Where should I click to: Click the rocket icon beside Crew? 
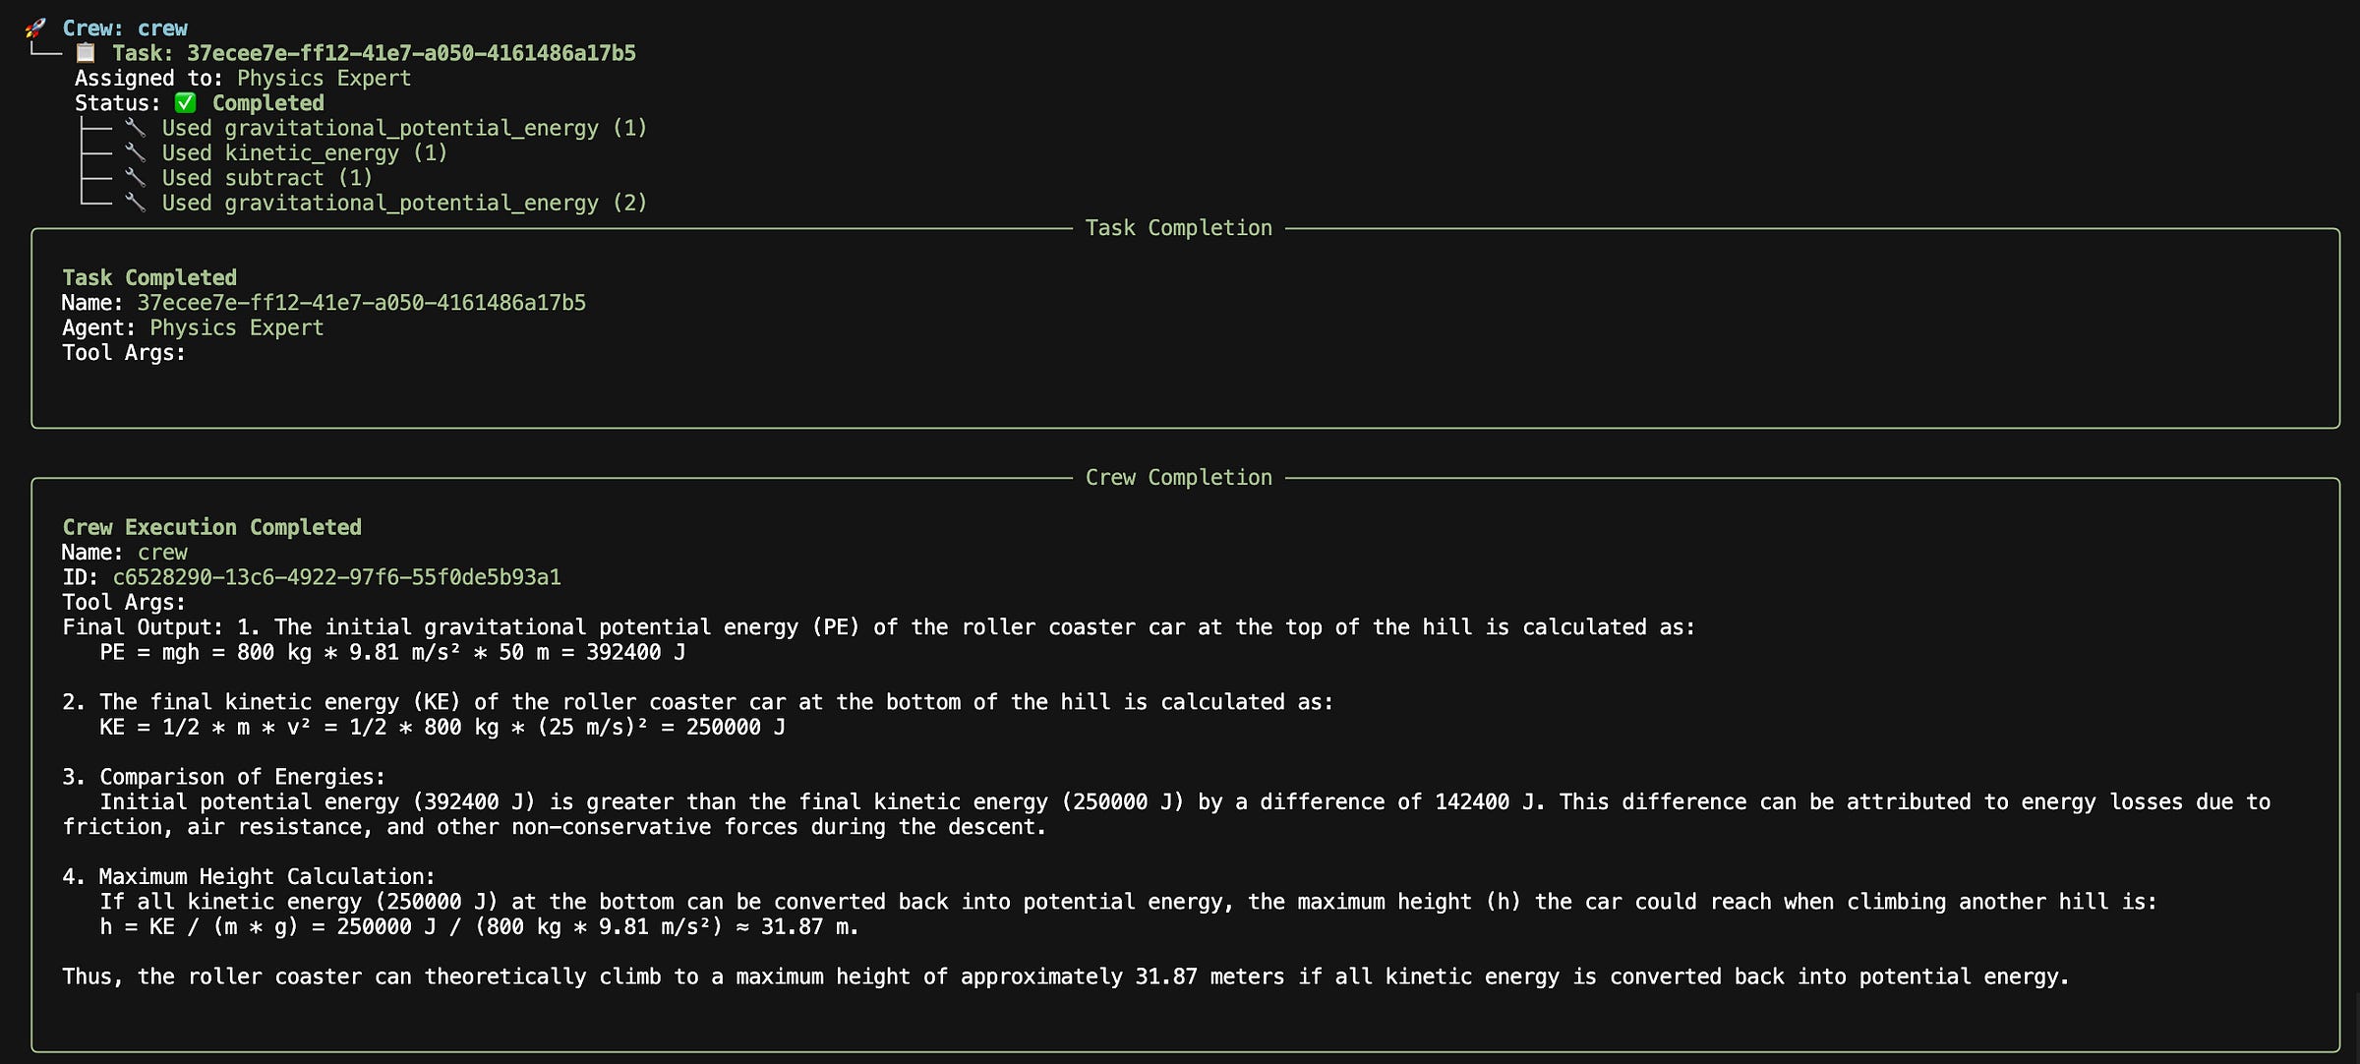pyautogui.click(x=35, y=28)
